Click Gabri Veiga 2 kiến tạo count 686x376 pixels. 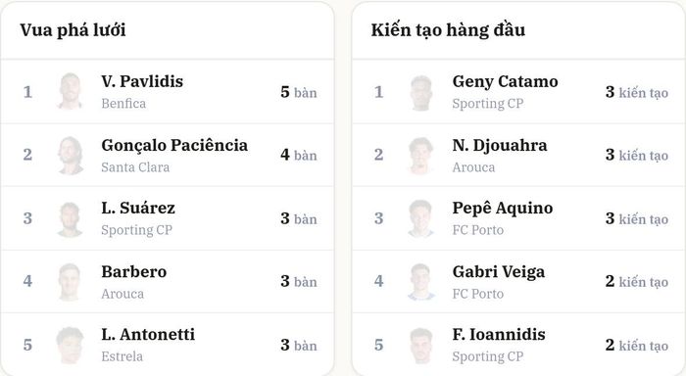click(x=637, y=282)
